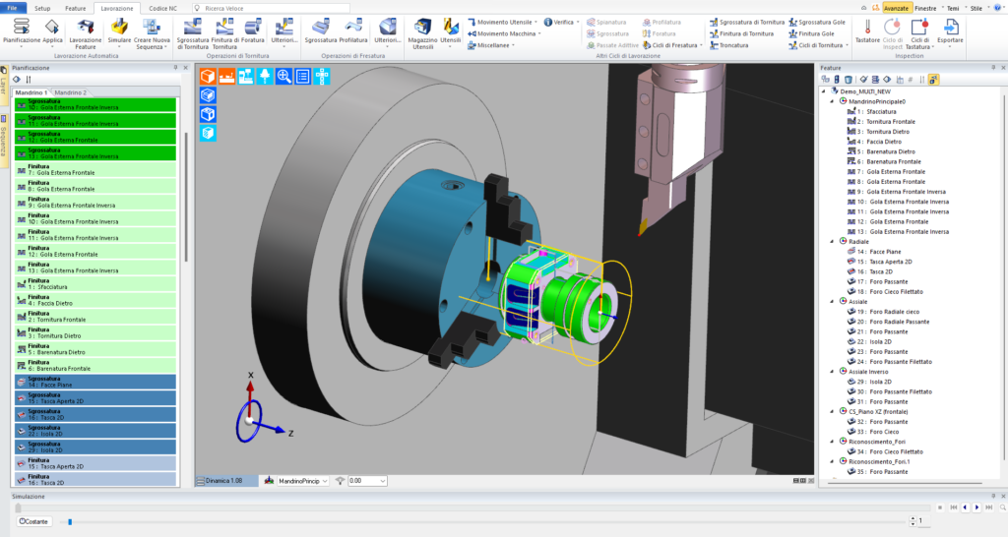Click Creare Nuova Sequenza icon
Screen dimensions: 1008x537
152,34
